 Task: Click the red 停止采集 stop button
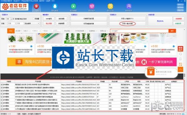point(49,23)
